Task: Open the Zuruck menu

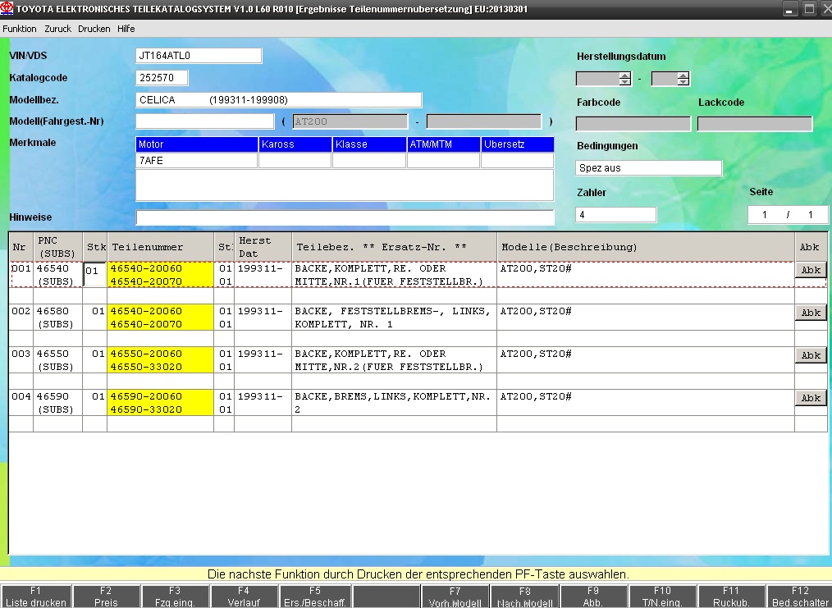Action: [57, 29]
